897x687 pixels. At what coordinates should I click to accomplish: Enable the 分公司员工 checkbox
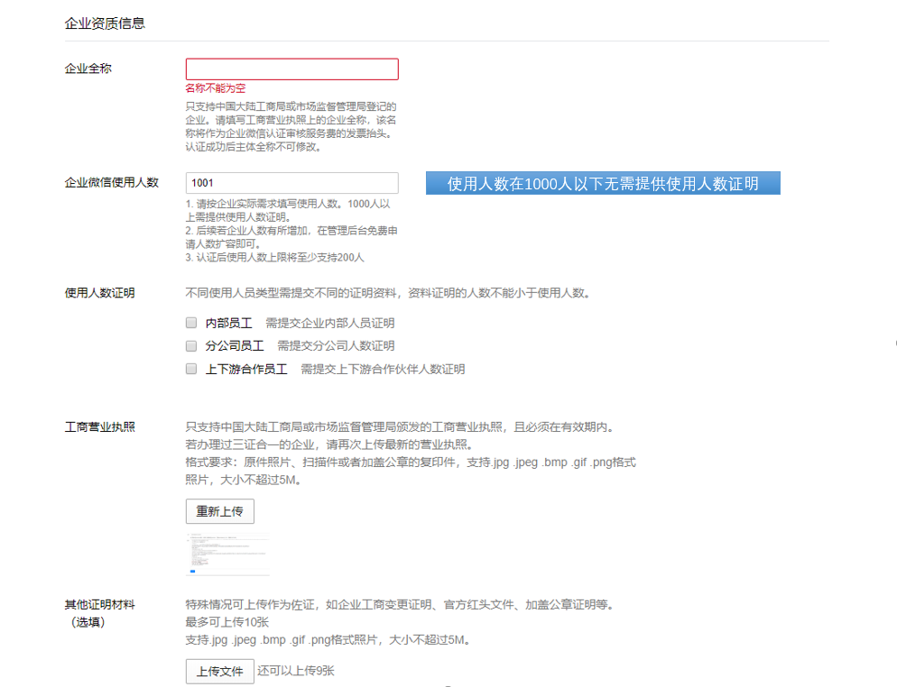coord(191,346)
